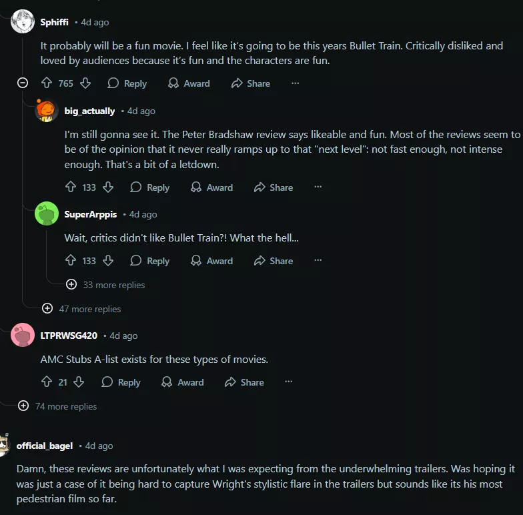Expand 33 more replies
The width and height of the screenshot is (523, 515).
pos(71,285)
